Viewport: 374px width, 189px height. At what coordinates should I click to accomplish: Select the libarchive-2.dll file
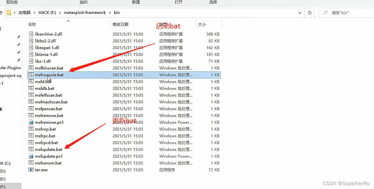tap(48, 34)
